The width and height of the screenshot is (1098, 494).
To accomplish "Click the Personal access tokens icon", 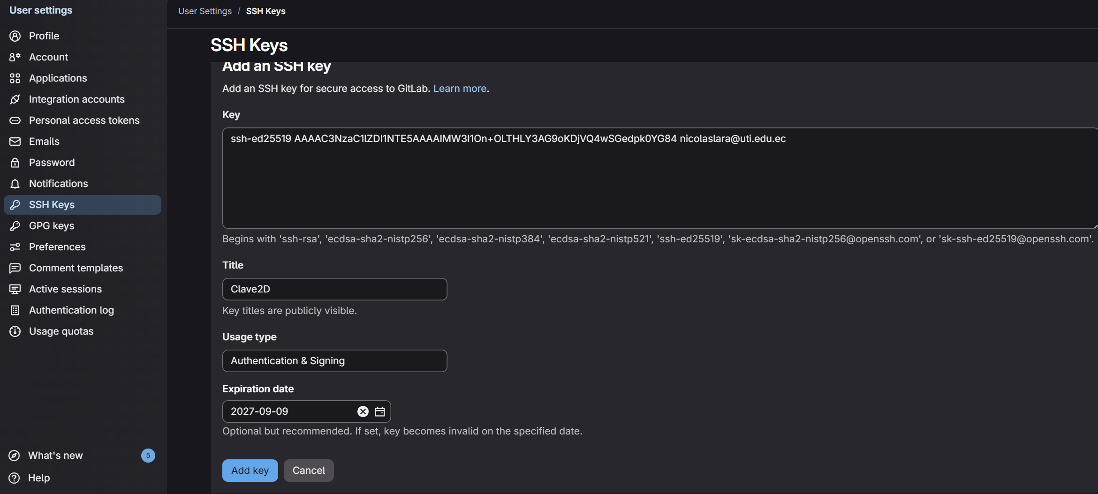I will [x=15, y=120].
